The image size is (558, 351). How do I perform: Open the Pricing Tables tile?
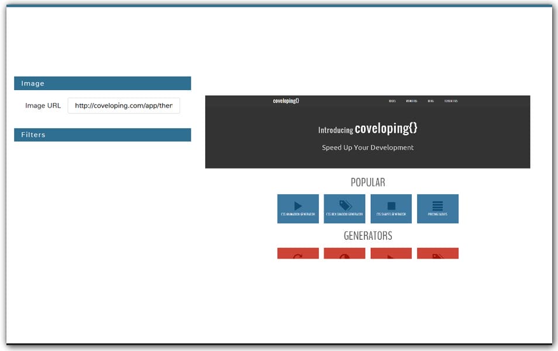click(438, 209)
